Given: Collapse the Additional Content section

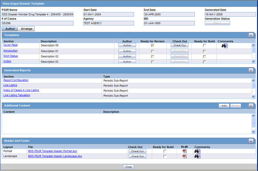Looking at the screenshot, I should pyautogui.click(x=251, y=106).
